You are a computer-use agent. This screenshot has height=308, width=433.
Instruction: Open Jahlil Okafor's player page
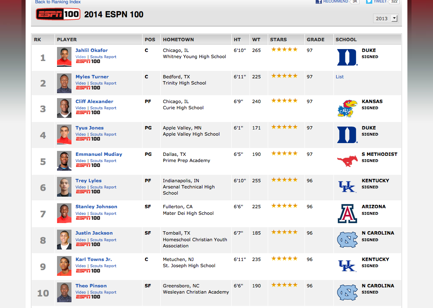coord(91,50)
